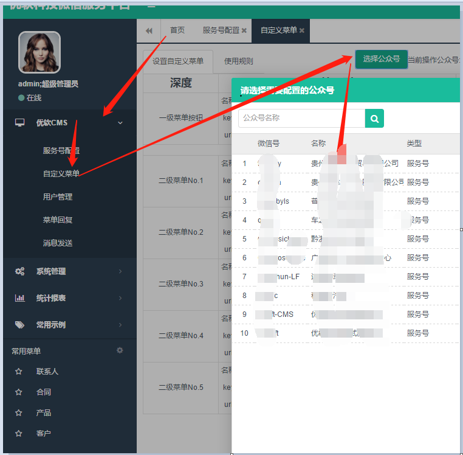Select row 1 in the 公众号 list
Screen dimensions: 463x455
click(x=346, y=164)
